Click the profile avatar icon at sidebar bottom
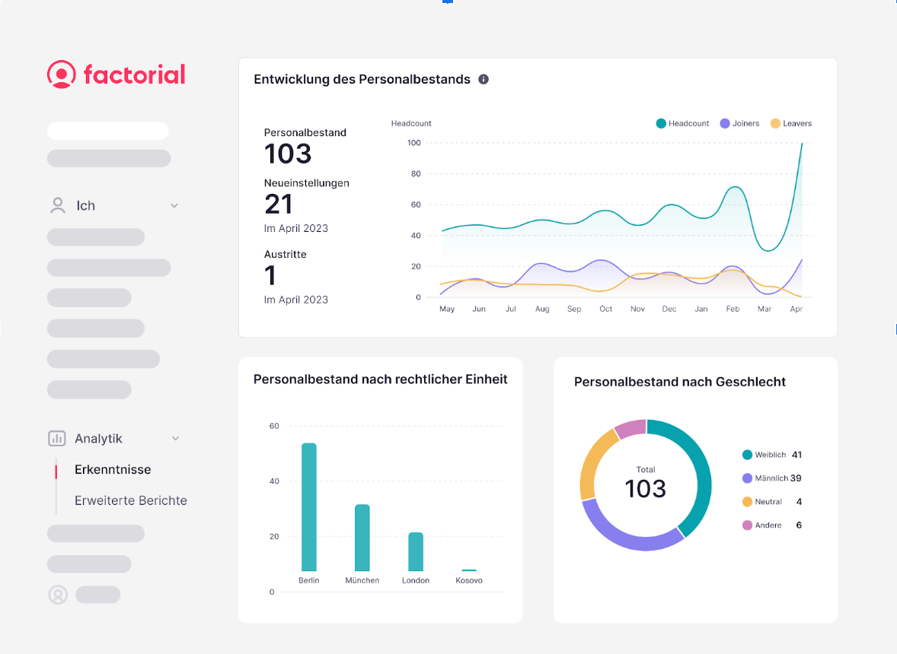The width and height of the screenshot is (897, 654). (58, 595)
